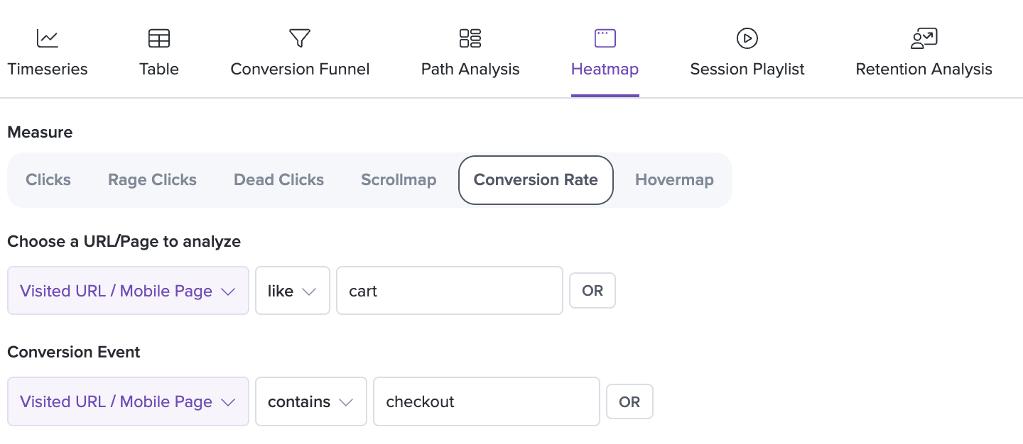
Task: Open the 'like' operator dropdown
Action: 293,291
